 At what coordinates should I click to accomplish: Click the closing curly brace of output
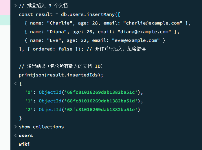point(20,118)
